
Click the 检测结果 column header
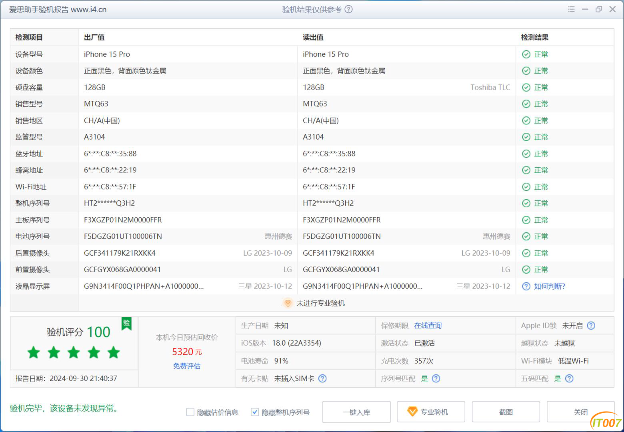click(x=535, y=38)
